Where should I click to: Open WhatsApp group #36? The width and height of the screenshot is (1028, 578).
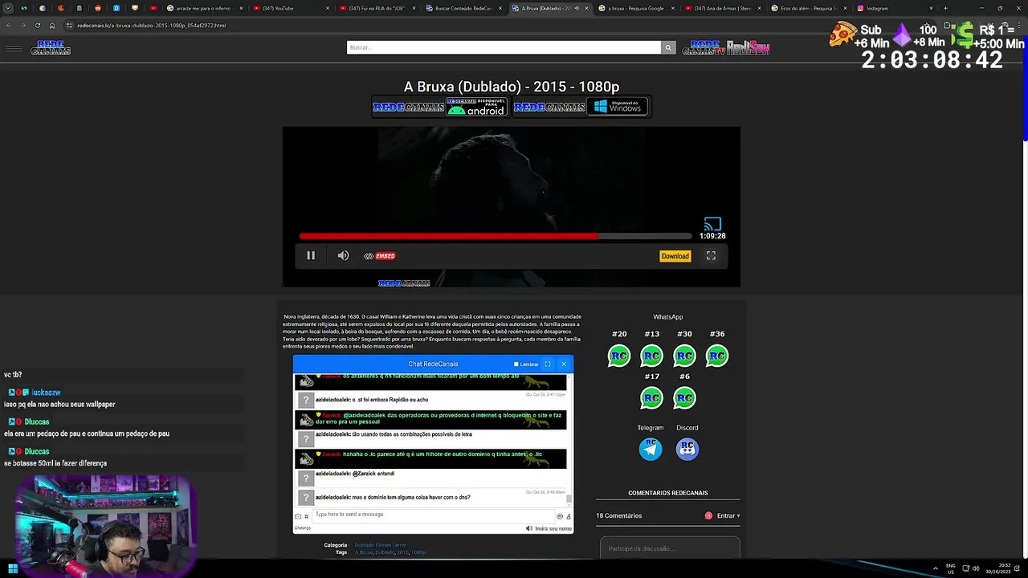pyautogui.click(x=717, y=356)
